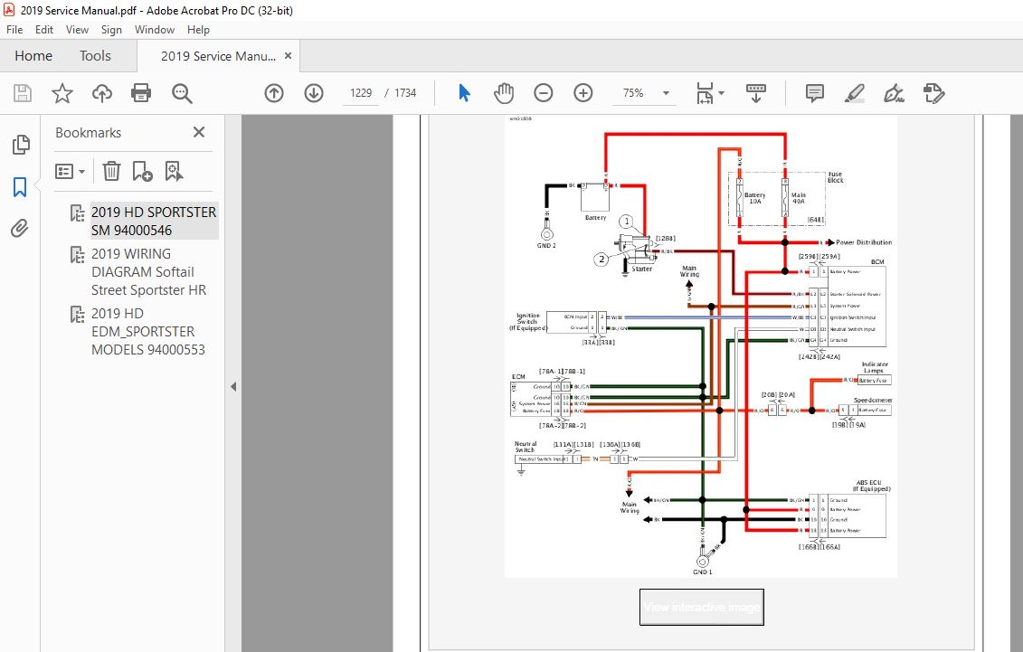
Task: Open the Sign menu
Action: point(111,29)
